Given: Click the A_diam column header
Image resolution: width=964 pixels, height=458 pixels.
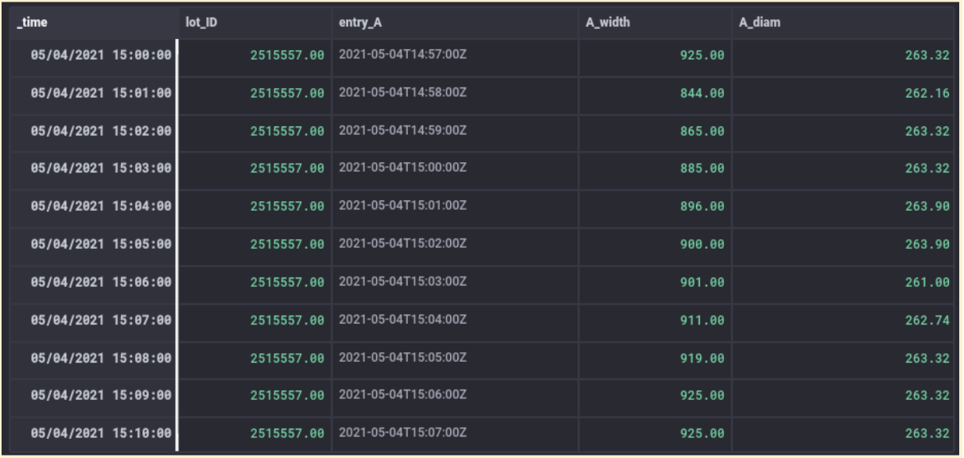Looking at the screenshot, I should [843, 23].
